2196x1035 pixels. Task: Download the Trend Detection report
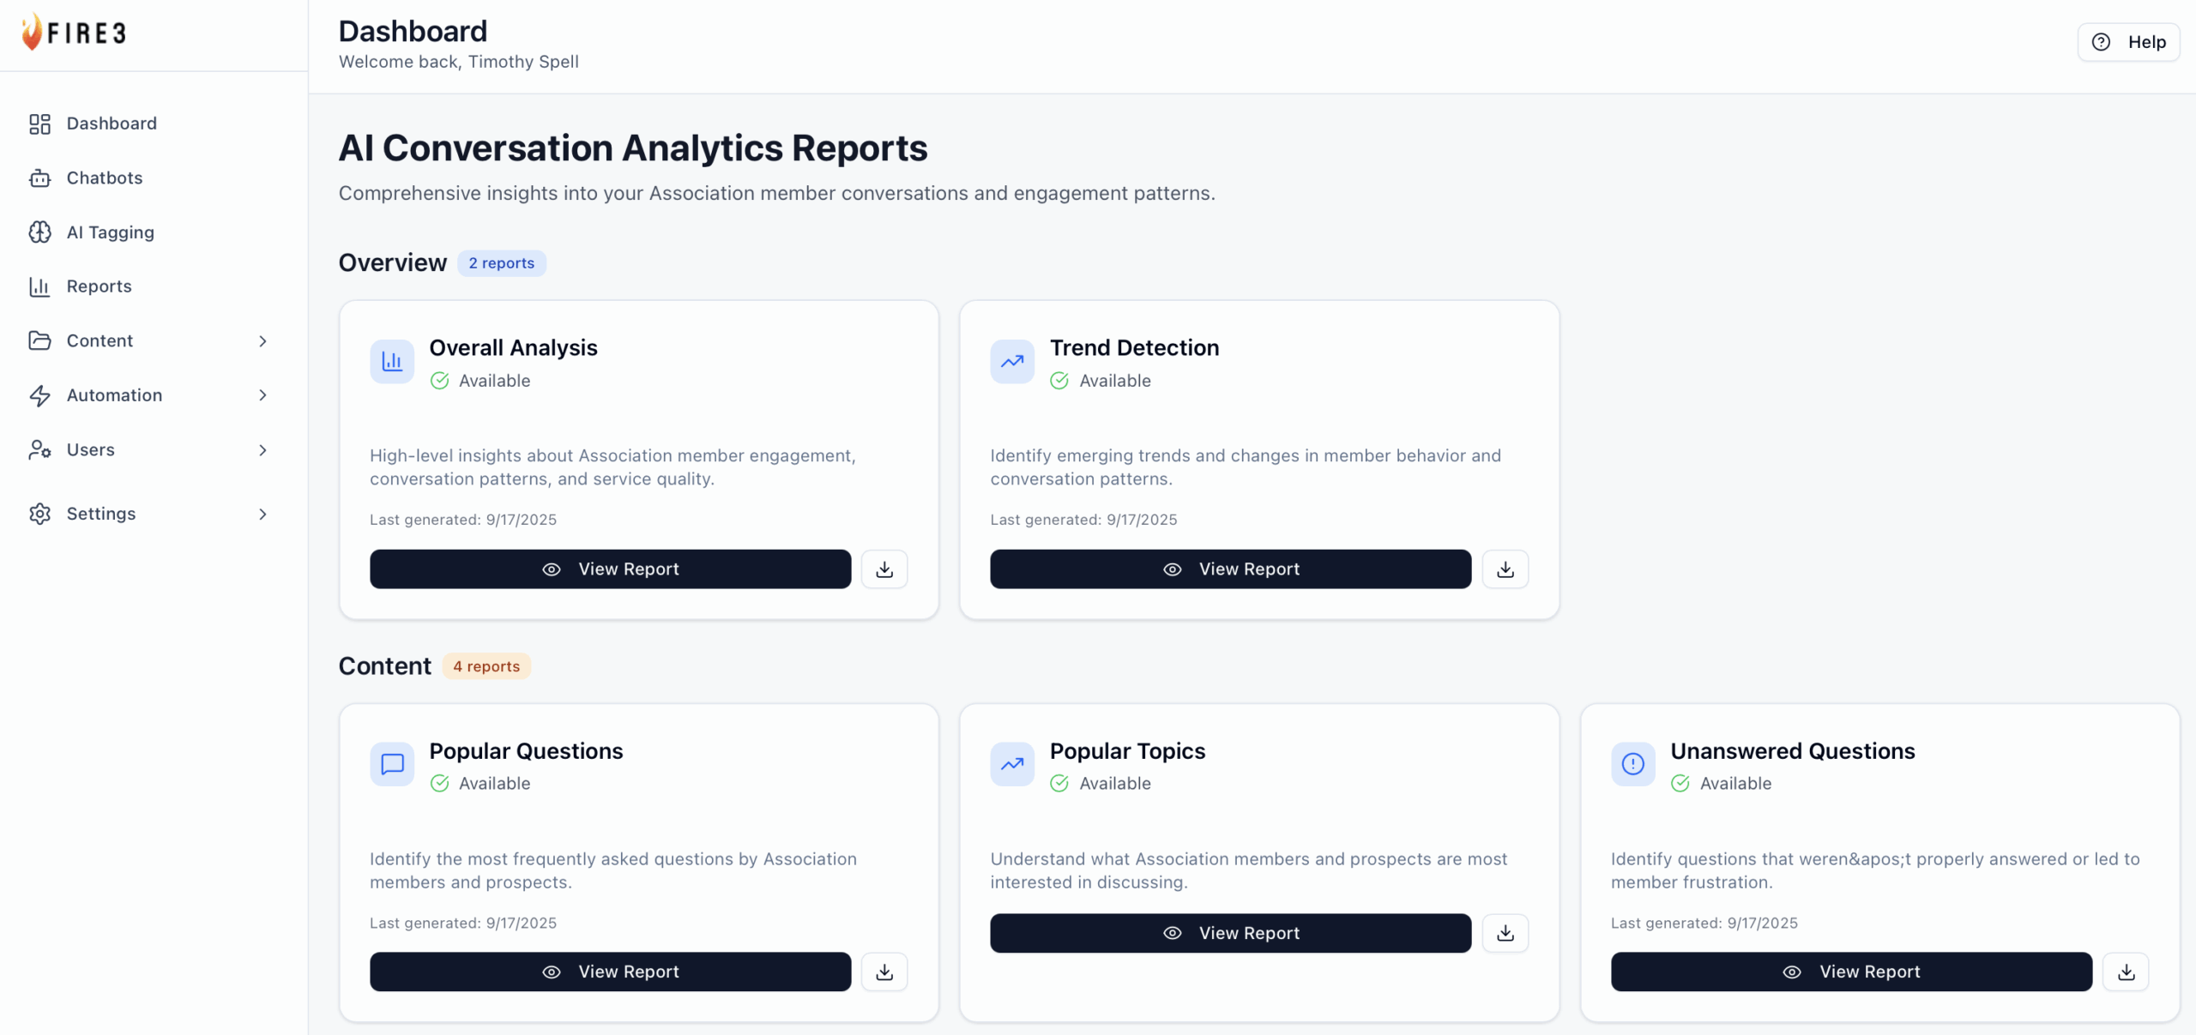click(1505, 569)
